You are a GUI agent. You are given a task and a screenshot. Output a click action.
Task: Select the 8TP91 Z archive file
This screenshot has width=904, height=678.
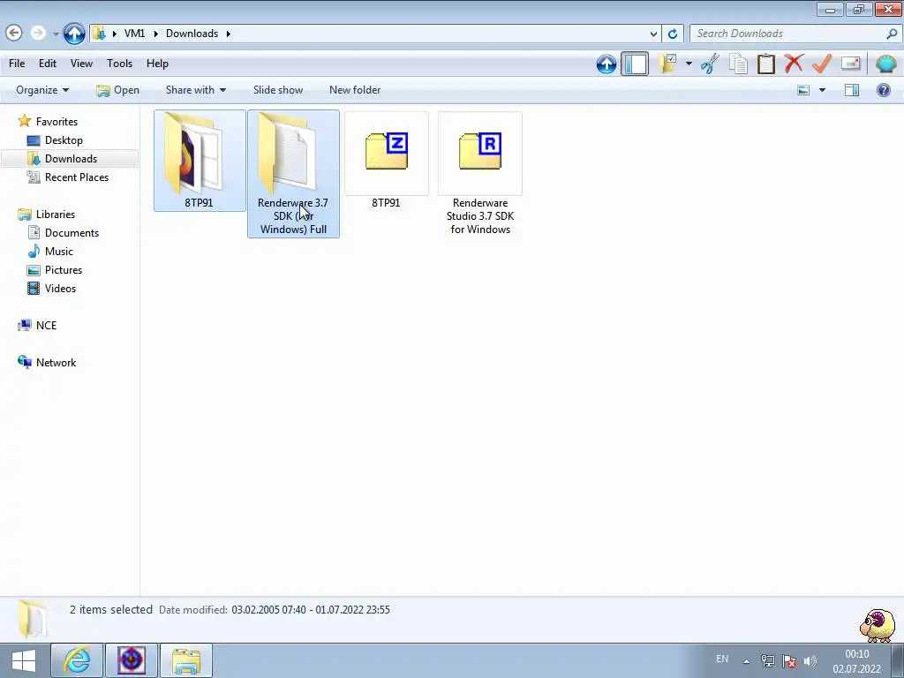pyautogui.click(x=387, y=162)
